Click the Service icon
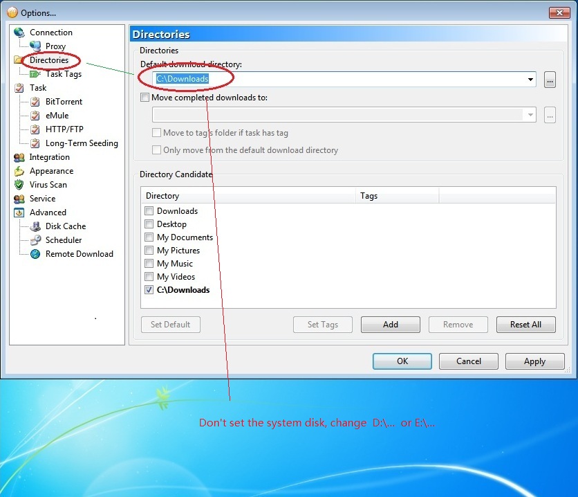 [19, 199]
